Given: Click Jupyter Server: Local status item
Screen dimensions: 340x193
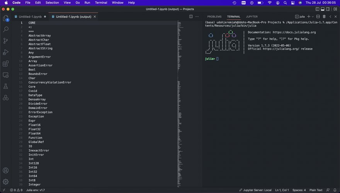Looking at the screenshot, I should [x=255, y=190].
